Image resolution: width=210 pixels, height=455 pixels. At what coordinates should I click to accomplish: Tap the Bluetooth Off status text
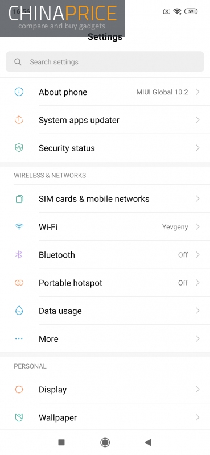183,255
